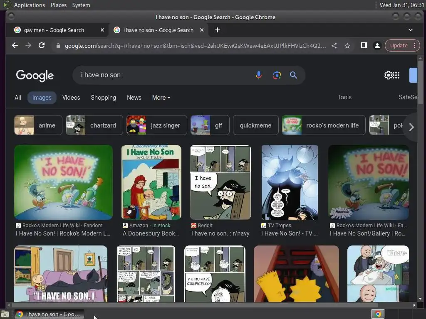Click the padlock site info icon
Screen dimensions: 426x319
pyautogui.click(x=58, y=46)
